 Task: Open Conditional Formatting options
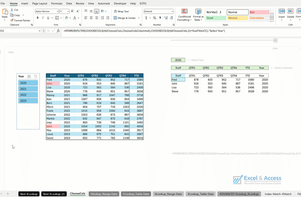tap(184, 15)
